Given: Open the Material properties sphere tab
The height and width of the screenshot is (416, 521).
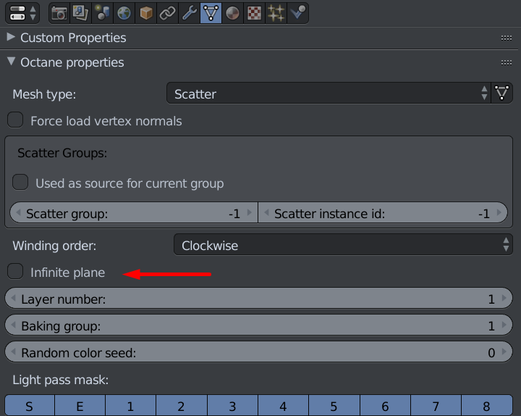Looking at the screenshot, I should coord(232,12).
